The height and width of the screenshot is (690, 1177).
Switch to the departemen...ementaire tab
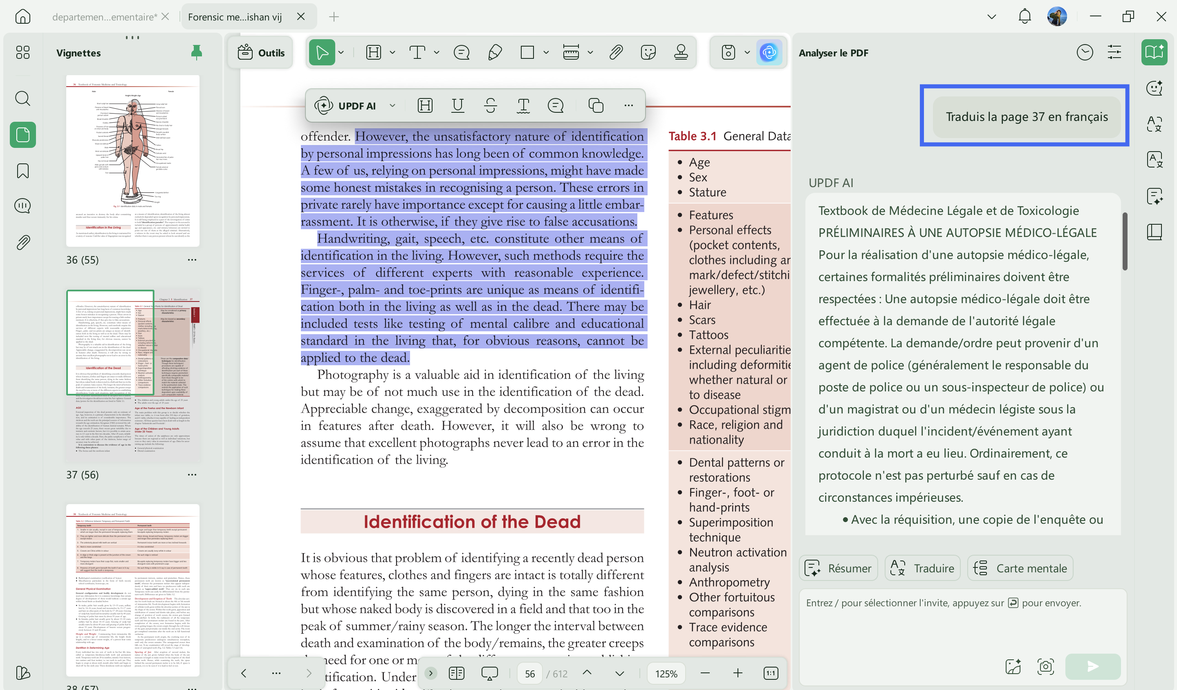(105, 17)
